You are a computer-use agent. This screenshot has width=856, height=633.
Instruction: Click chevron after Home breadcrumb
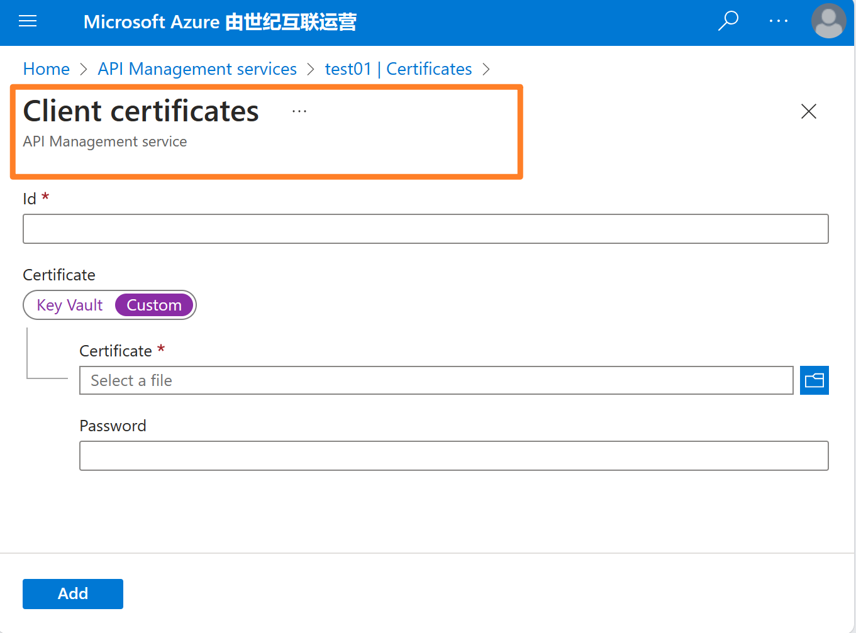[x=84, y=69]
